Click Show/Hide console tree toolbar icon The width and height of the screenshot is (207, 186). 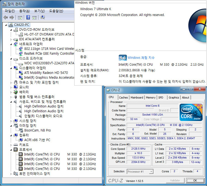point(20,17)
